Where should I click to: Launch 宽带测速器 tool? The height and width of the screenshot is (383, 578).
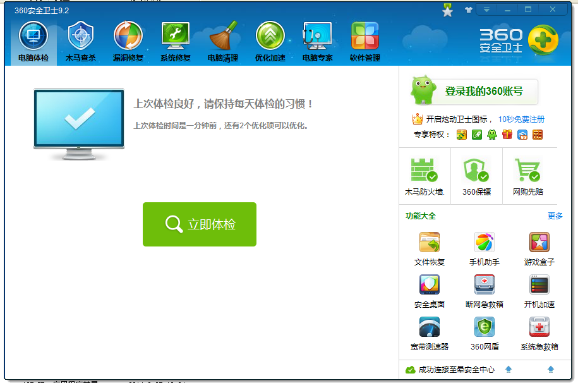[430, 334]
